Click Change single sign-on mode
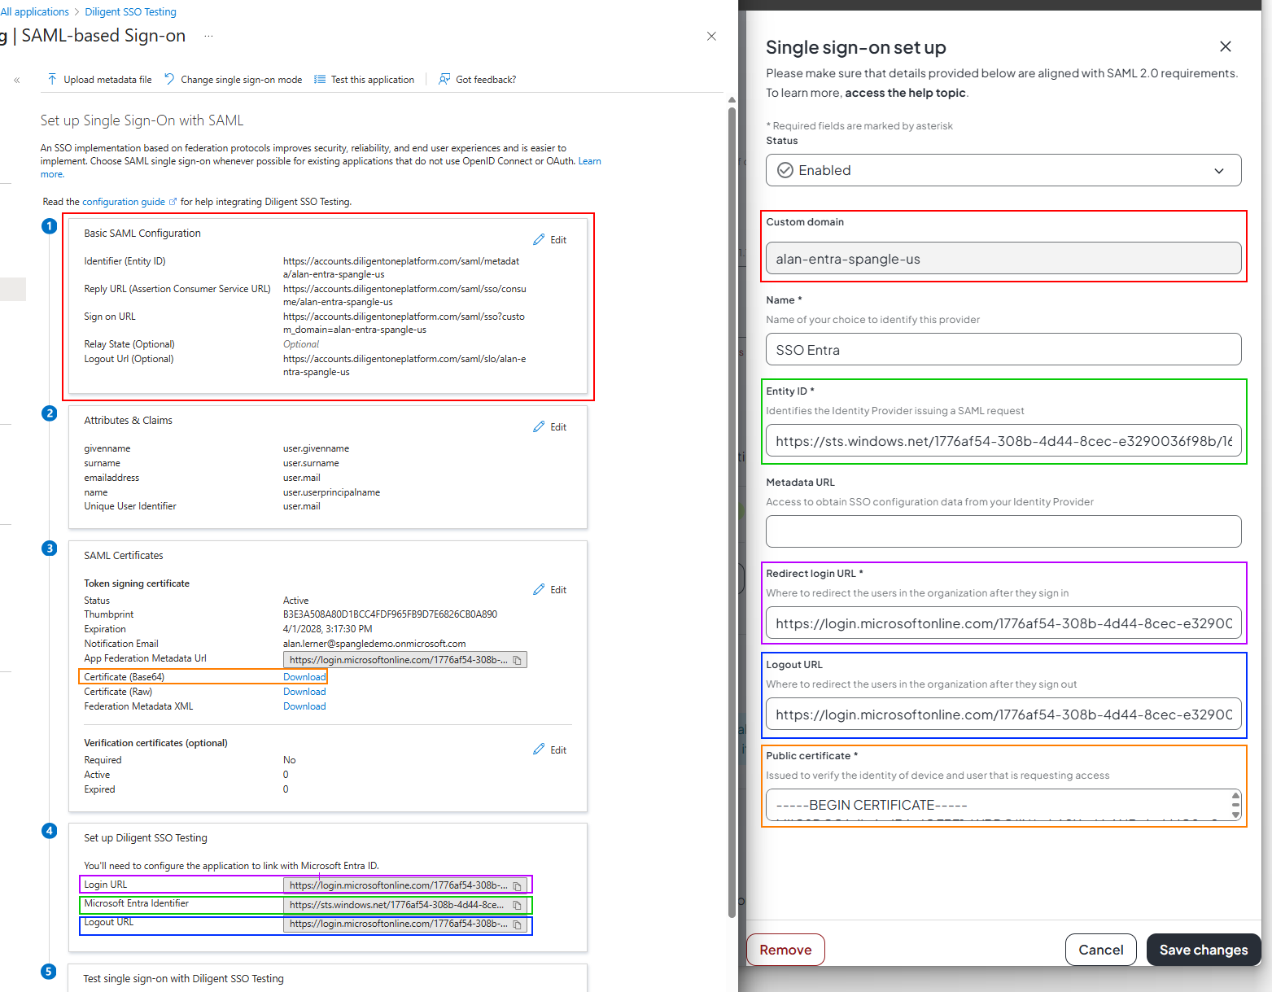This screenshot has height=992, width=1272. (234, 80)
